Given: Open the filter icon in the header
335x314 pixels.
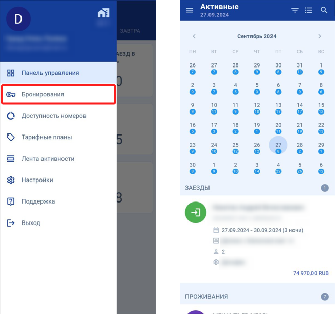Looking at the screenshot, I should 295,10.
